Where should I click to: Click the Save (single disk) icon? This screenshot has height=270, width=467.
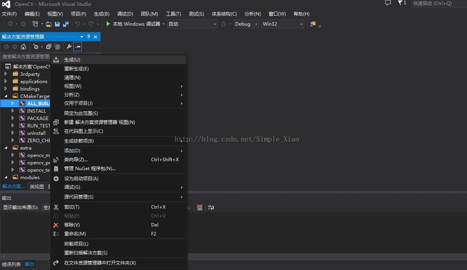[57, 24]
